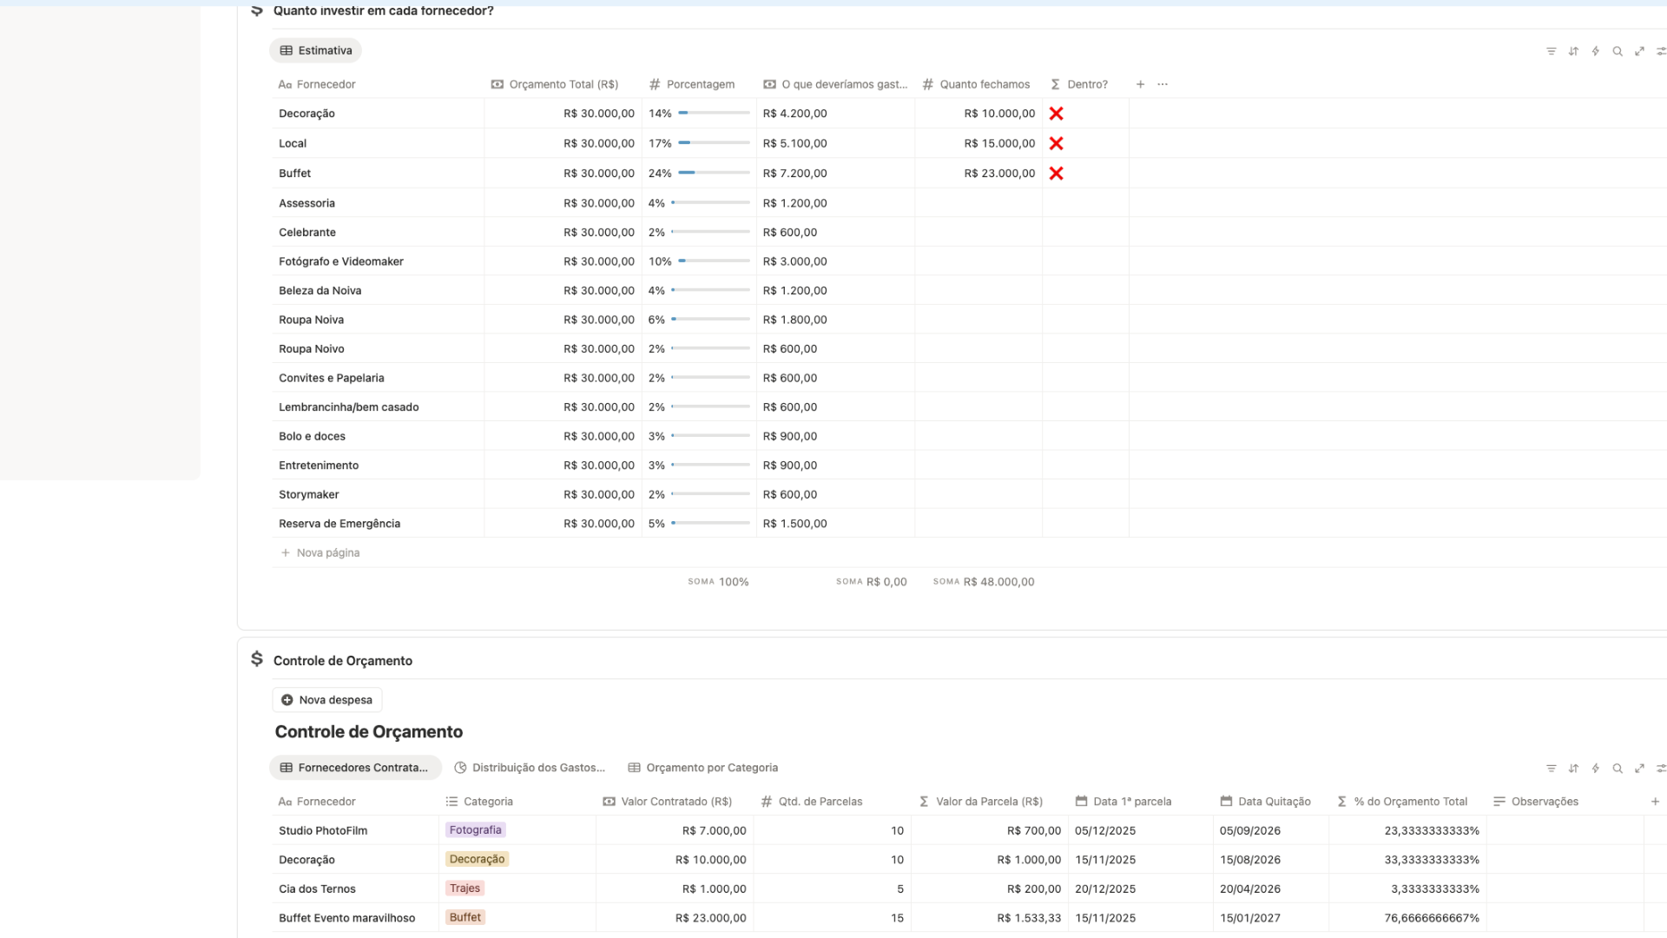Image resolution: width=1667 pixels, height=938 pixels.
Task: Switch to Distribuição dos Gastos tab
Action: tap(530, 768)
